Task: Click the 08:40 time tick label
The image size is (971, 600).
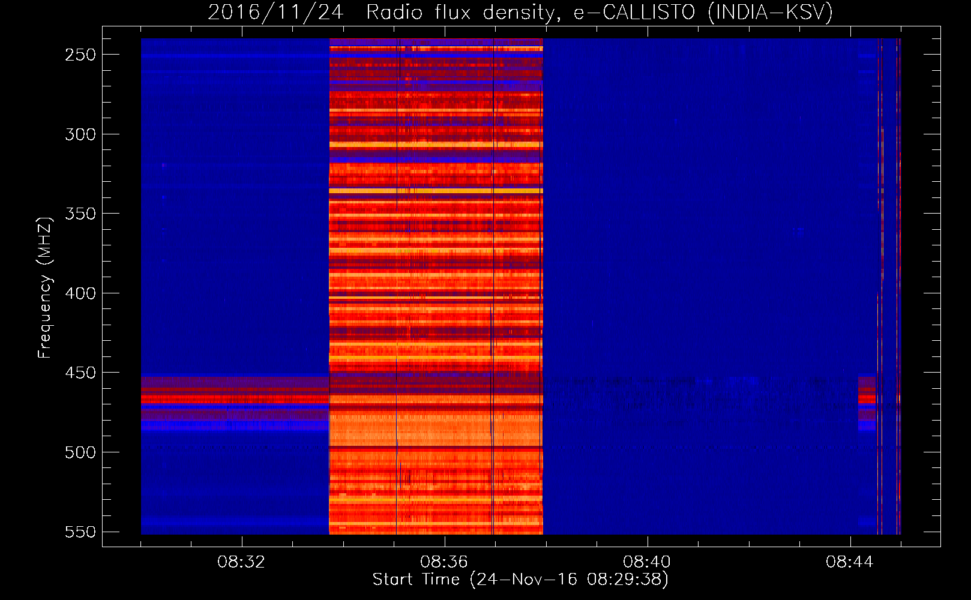Action: pyautogui.click(x=647, y=562)
